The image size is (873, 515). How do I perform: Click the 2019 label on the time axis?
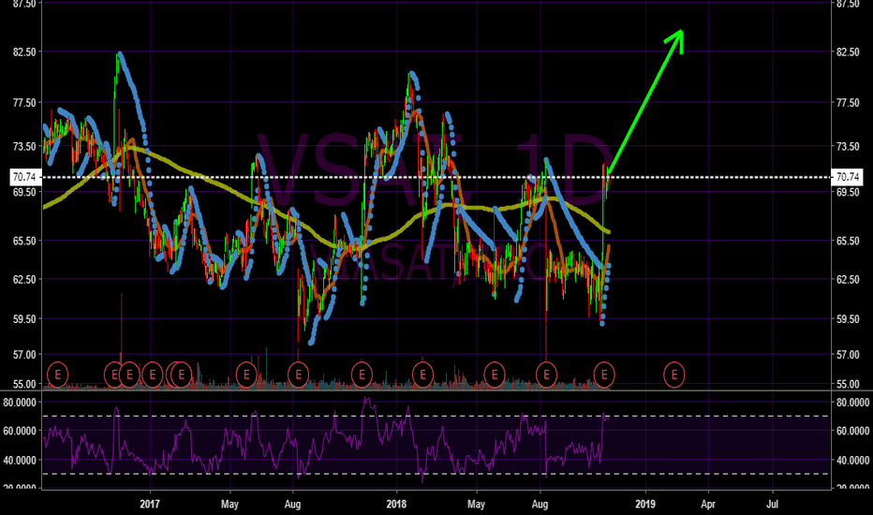pos(645,505)
